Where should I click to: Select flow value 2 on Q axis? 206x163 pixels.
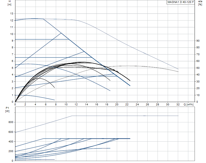pos(25,104)
